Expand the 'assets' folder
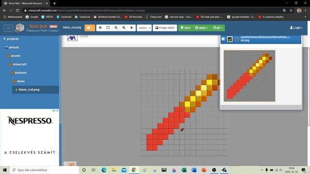The width and height of the screenshot is (310, 174). [x=14, y=56]
